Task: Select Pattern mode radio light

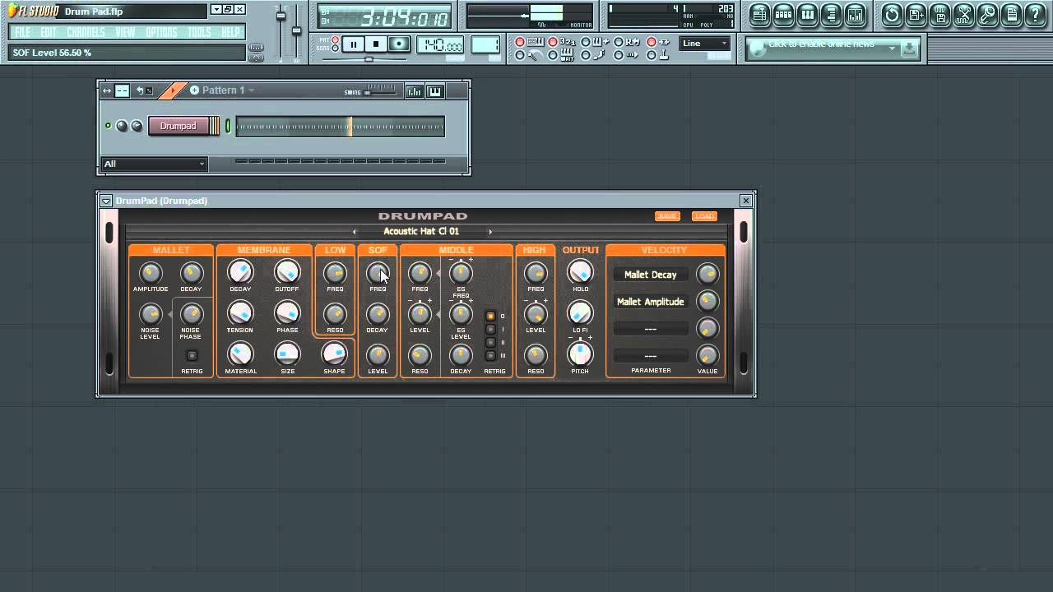Action: point(335,39)
